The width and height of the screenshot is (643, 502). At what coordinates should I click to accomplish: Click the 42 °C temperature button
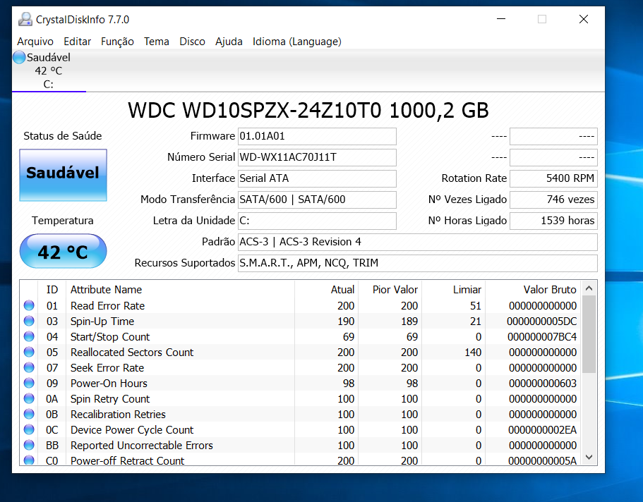point(63,251)
